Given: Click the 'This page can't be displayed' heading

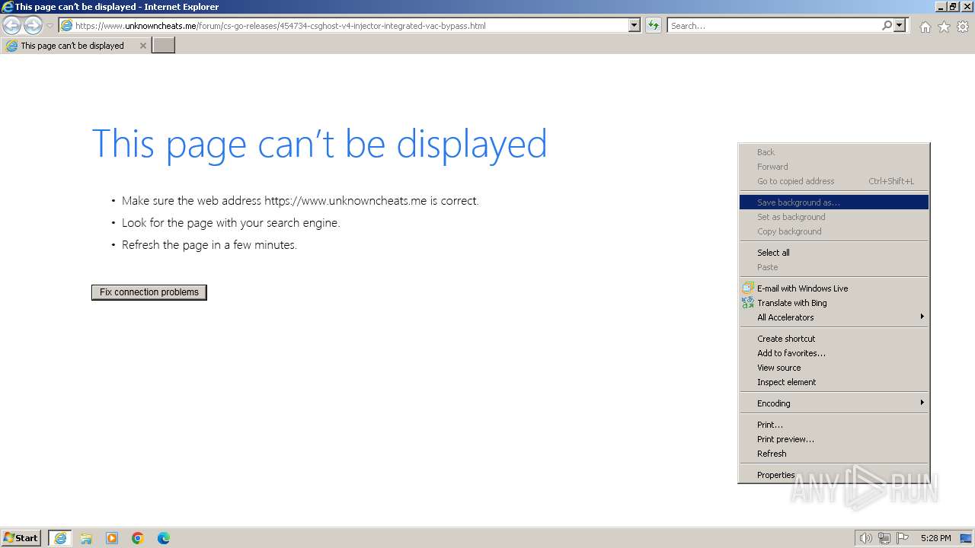Looking at the screenshot, I should coord(319,144).
